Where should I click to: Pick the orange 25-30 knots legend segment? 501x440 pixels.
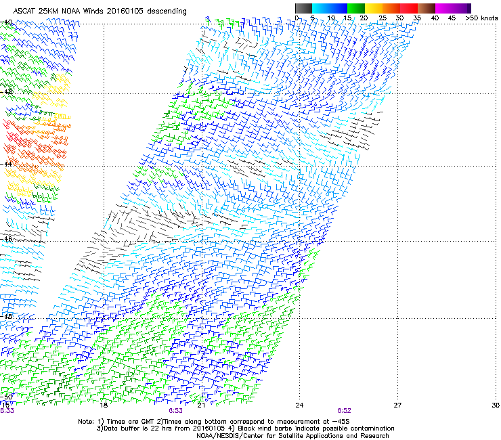click(391, 8)
